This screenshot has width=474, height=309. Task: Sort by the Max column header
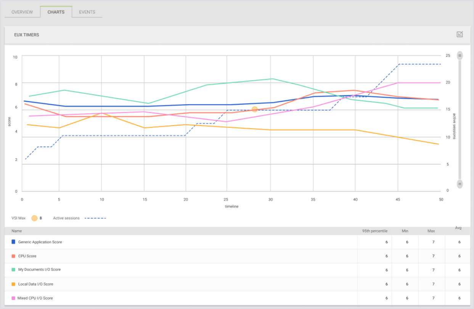(x=431, y=231)
